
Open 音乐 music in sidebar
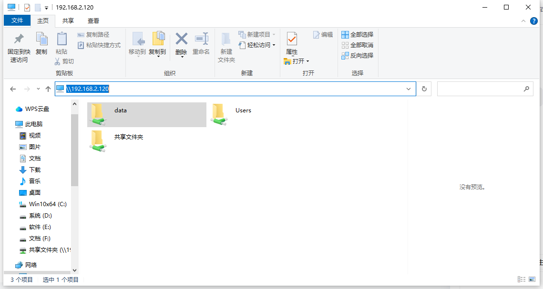point(30,181)
